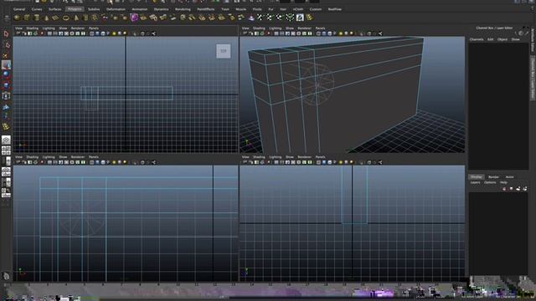Toggle X-ray joints in the top view panel
This screenshot has width=536, height=301.
(x=154, y=33)
